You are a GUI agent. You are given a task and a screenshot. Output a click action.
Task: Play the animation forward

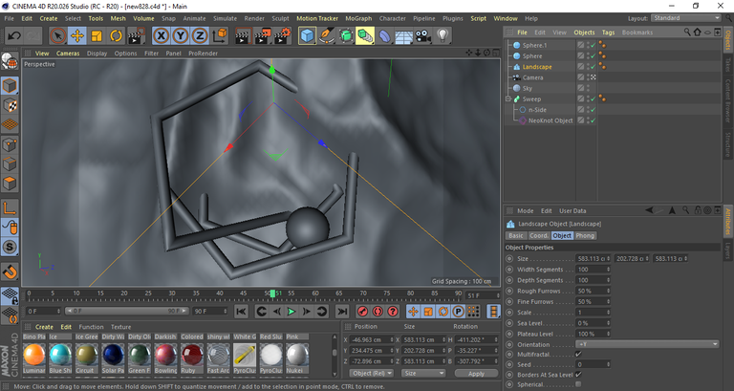click(x=291, y=311)
